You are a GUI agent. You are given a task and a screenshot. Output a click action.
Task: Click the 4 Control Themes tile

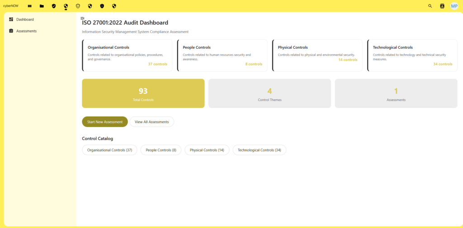pos(269,93)
